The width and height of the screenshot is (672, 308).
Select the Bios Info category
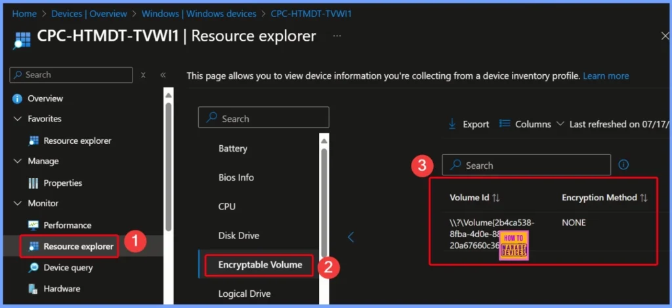[x=236, y=177]
